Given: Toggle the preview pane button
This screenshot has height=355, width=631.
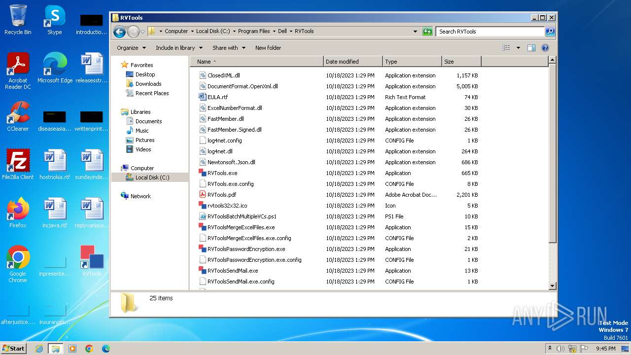Looking at the screenshot, I should [x=531, y=48].
